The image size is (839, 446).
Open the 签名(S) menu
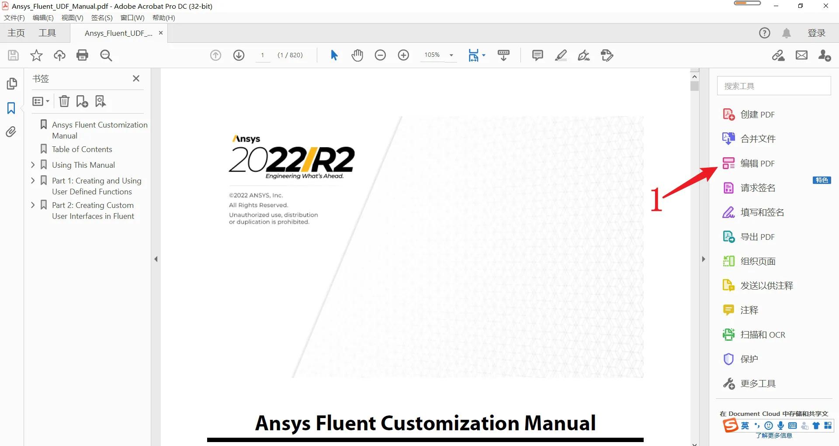point(102,17)
